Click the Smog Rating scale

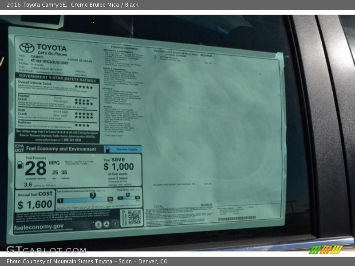click(x=129, y=198)
